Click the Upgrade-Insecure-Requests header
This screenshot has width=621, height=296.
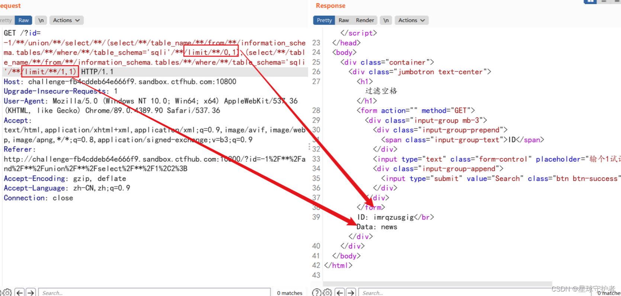pos(61,91)
